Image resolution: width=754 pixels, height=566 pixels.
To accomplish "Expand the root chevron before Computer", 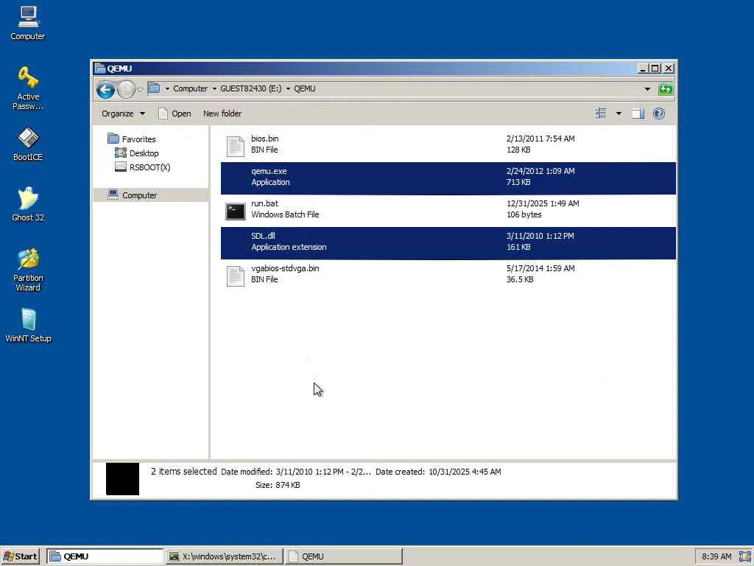I will coord(167,88).
